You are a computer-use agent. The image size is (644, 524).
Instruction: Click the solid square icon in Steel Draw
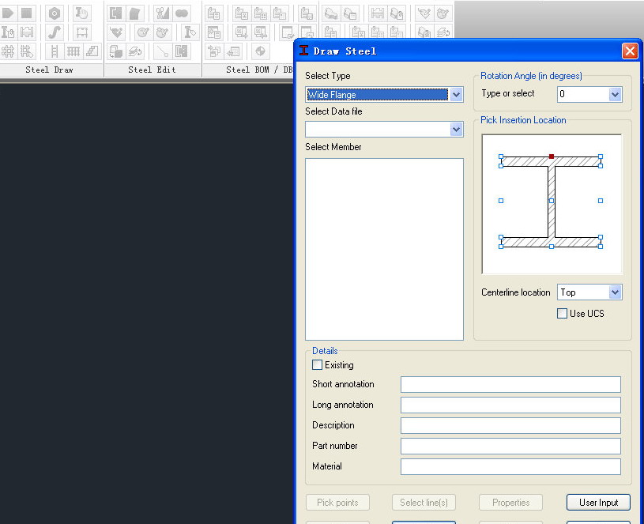pyautogui.click(x=27, y=13)
